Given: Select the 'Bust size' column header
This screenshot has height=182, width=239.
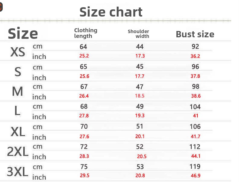Looking at the screenshot, I should point(195,34).
